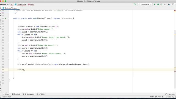Collapse the while speed loop fold marker
The image size is (176, 99).
click(x=9, y=35)
